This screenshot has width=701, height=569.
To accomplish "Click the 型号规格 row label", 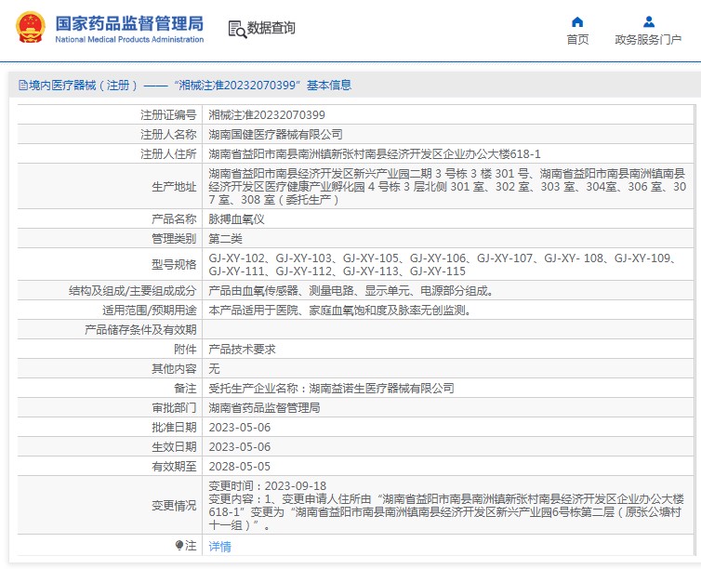I will pos(174,265).
